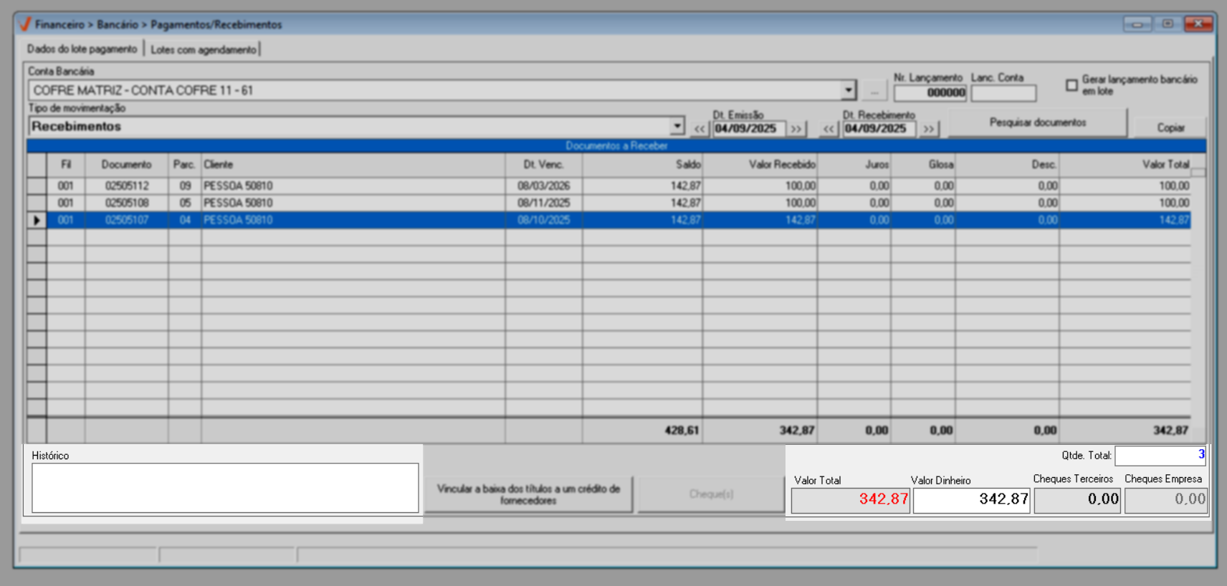
Task: Sort by the Documento column header
Action: coord(126,165)
